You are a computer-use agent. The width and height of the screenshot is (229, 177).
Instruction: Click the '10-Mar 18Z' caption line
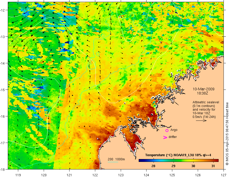pyautogui.click(x=201, y=113)
